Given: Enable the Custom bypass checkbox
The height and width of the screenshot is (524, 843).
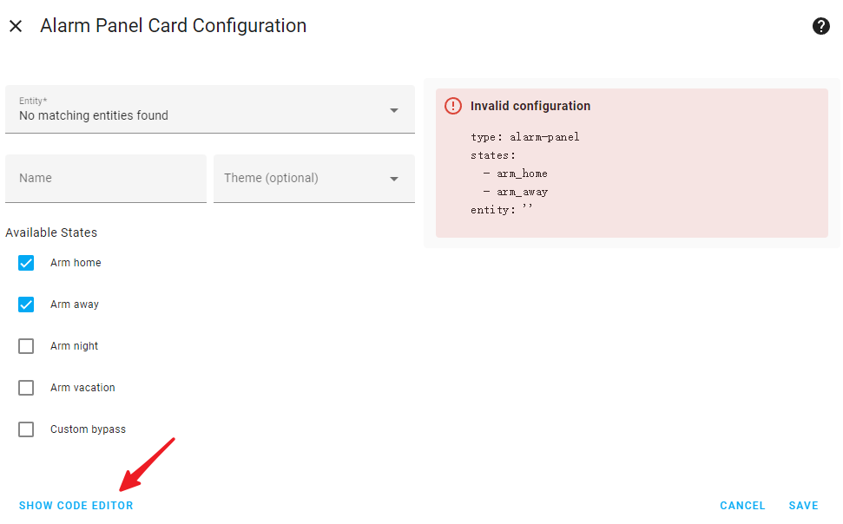Looking at the screenshot, I should 26,429.
